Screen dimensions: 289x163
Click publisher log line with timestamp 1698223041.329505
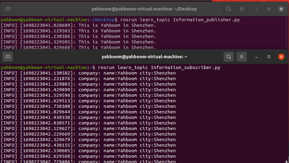pyautogui.click(x=78, y=42)
